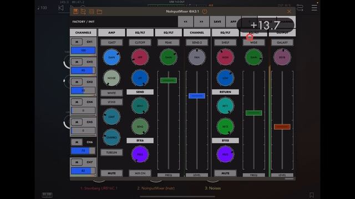Click the CH1 level bar showing 100
Screen dimensions: 355x199
[x=83, y=50]
